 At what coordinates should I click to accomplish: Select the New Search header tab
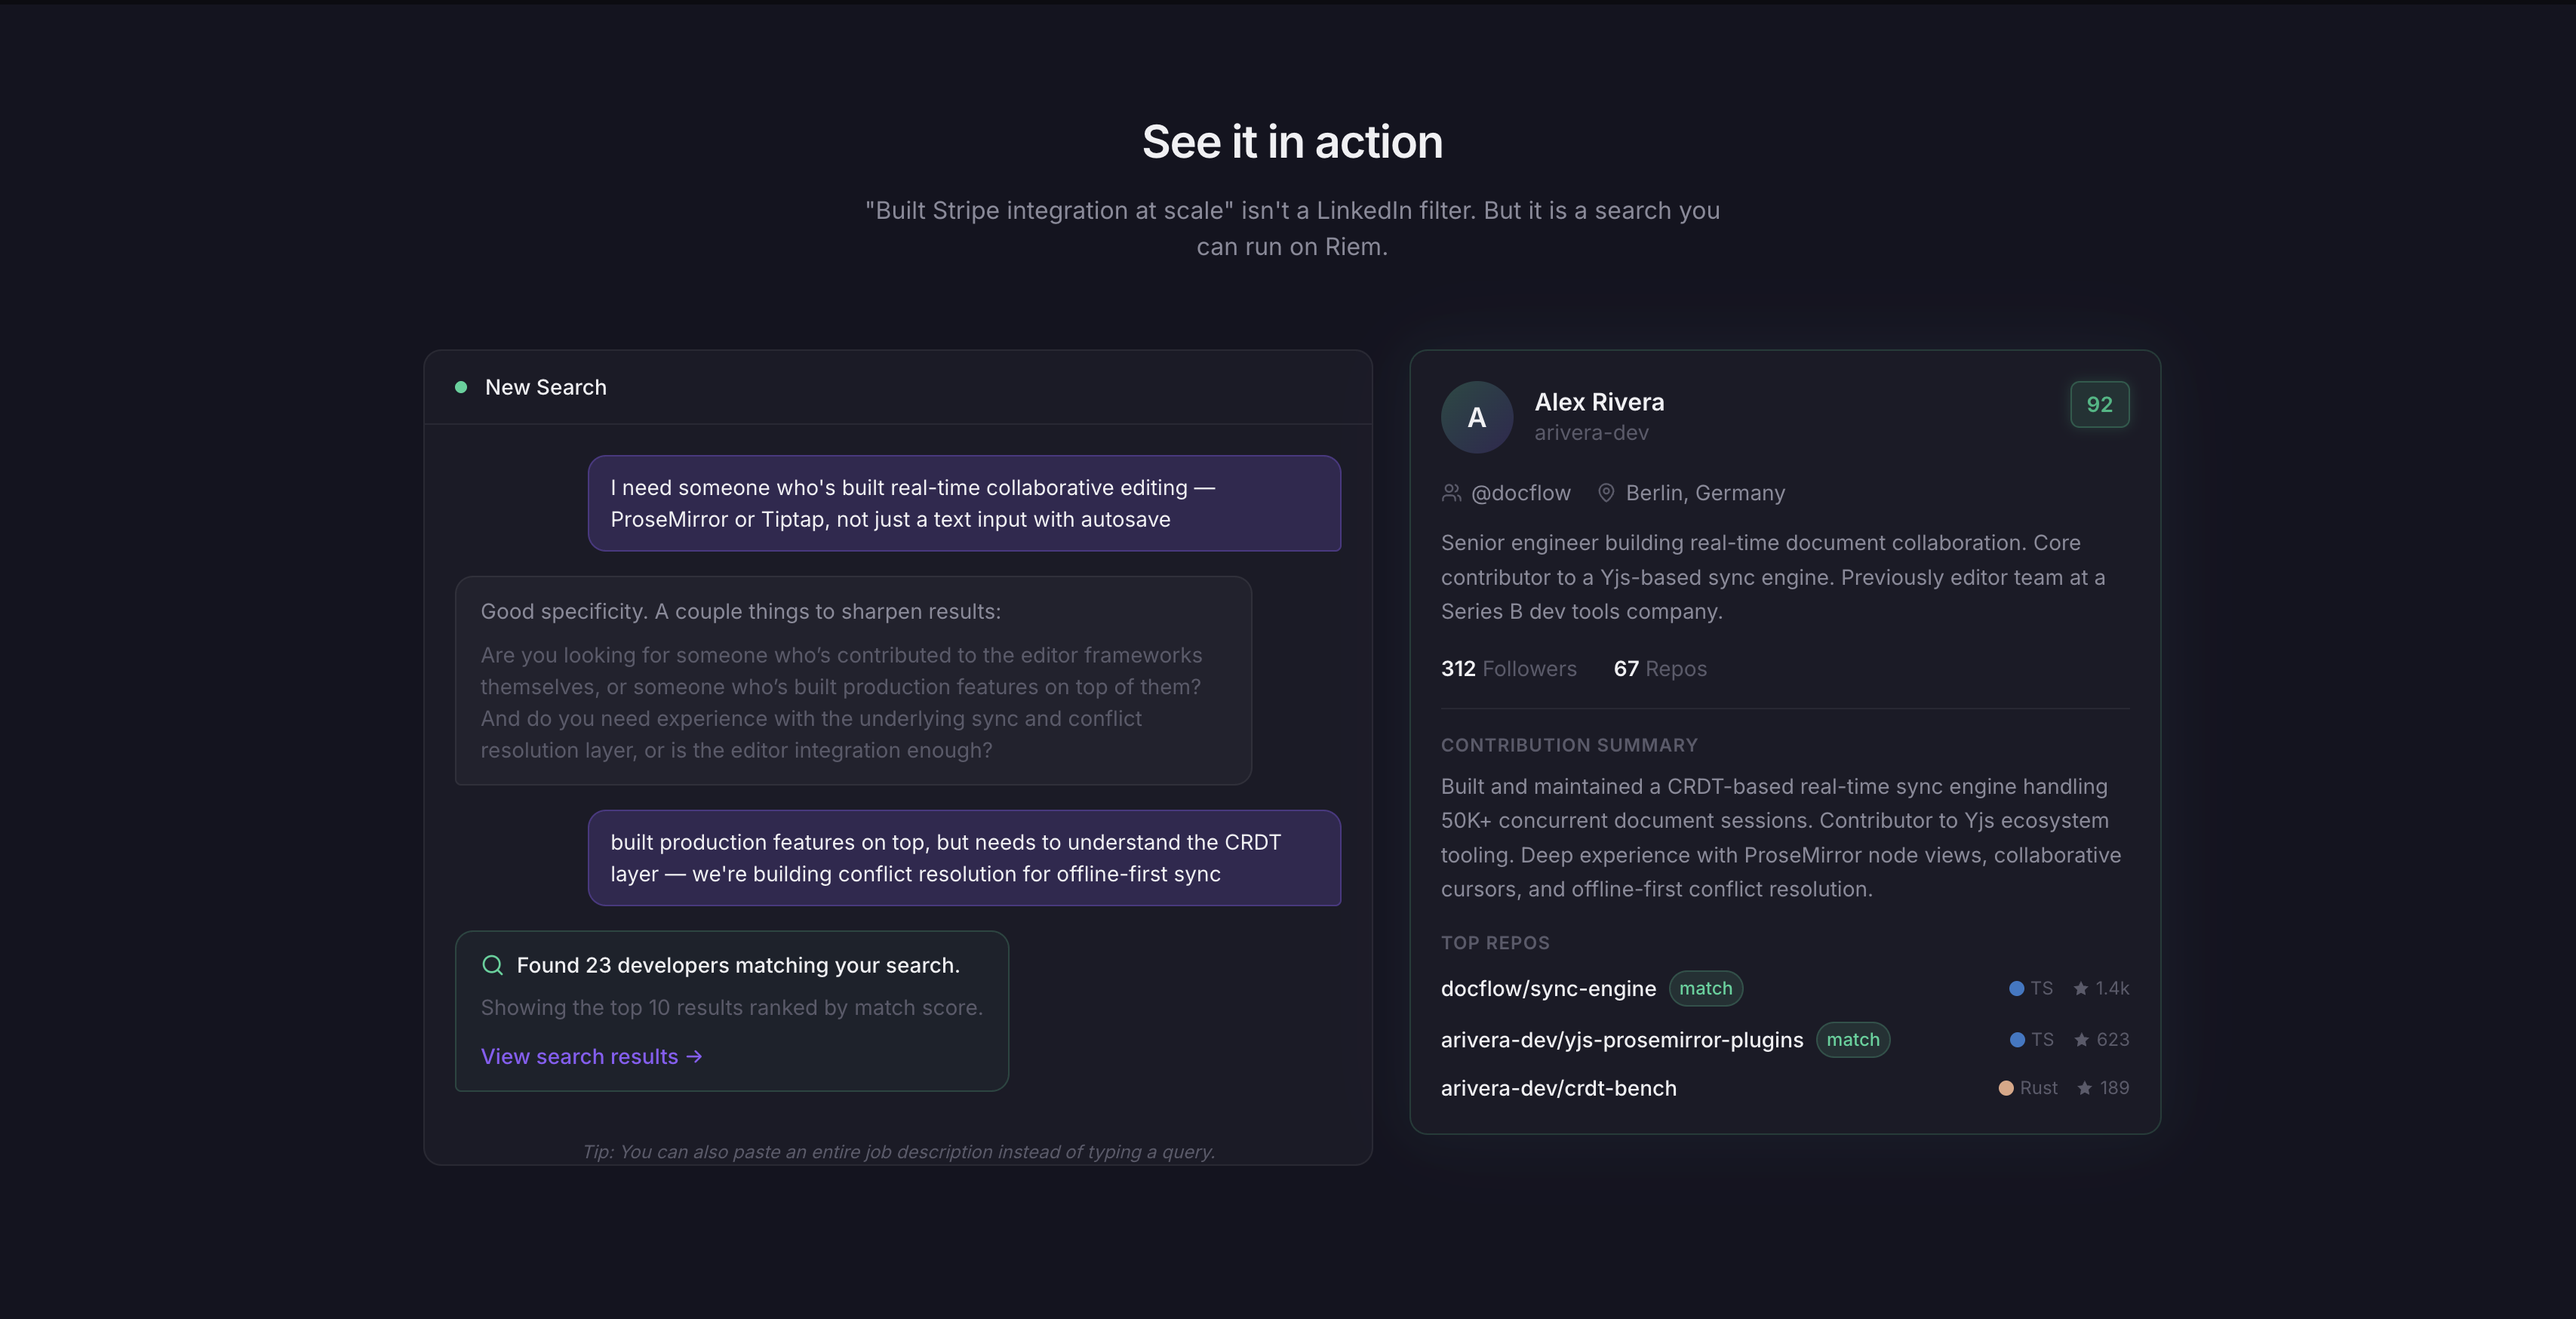click(545, 387)
